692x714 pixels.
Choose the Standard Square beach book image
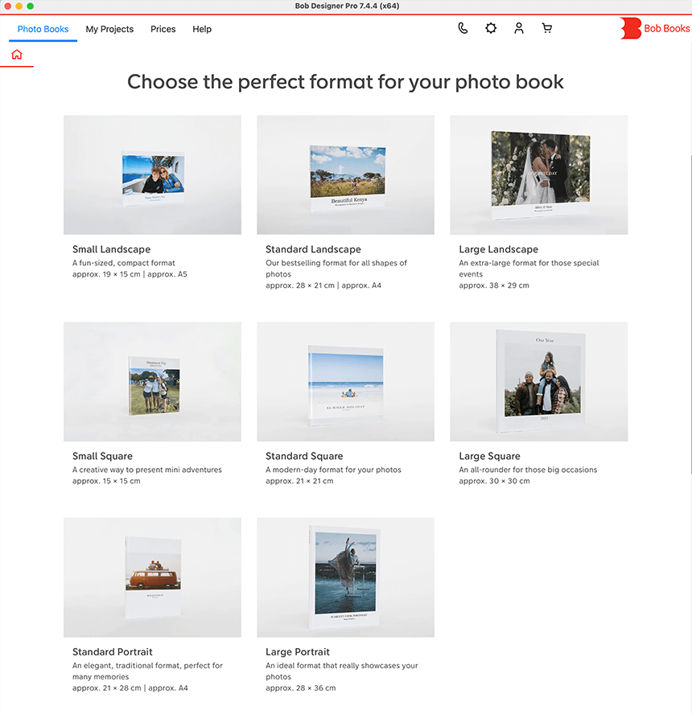[x=345, y=382]
